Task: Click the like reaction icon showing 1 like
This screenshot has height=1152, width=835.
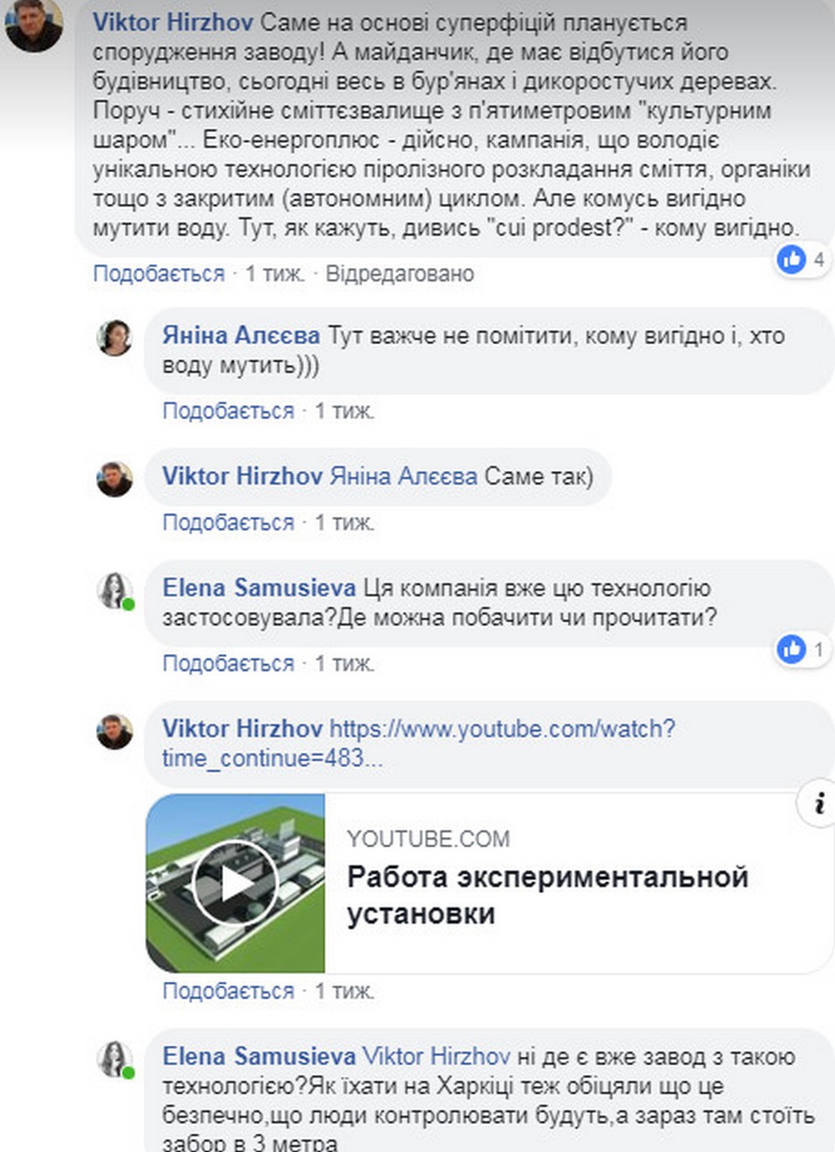Action: 792,648
